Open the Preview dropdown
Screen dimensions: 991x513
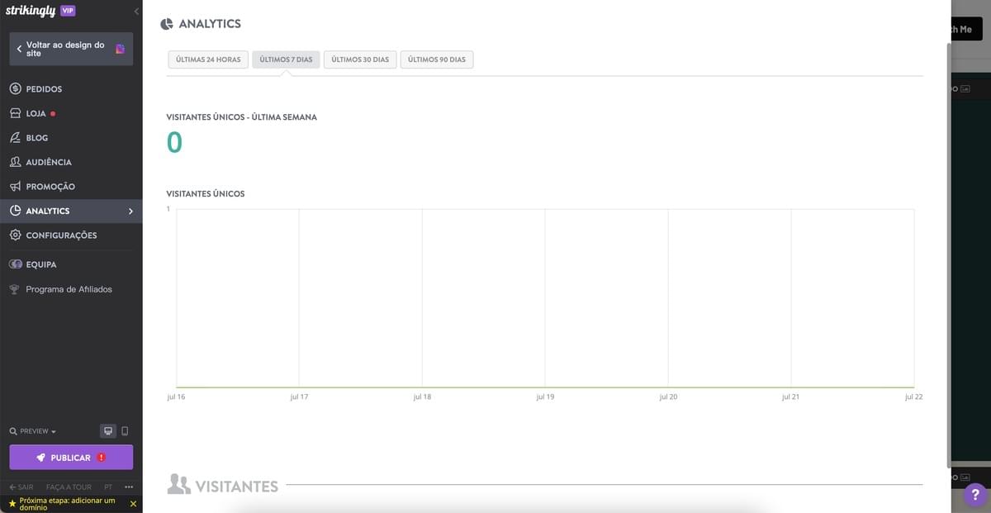click(x=34, y=431)
